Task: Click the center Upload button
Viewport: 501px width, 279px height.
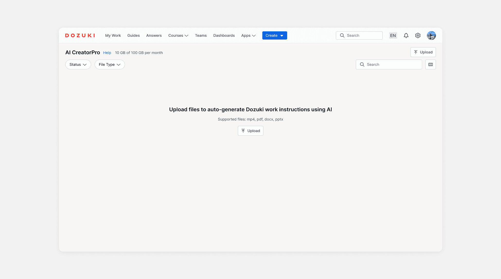Action: [x=251, y=131]
